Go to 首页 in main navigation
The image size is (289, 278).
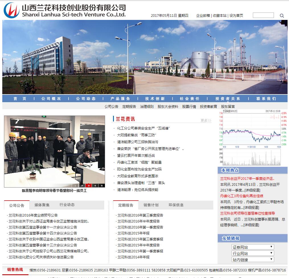pyautogui.click(x=20, y=98)
